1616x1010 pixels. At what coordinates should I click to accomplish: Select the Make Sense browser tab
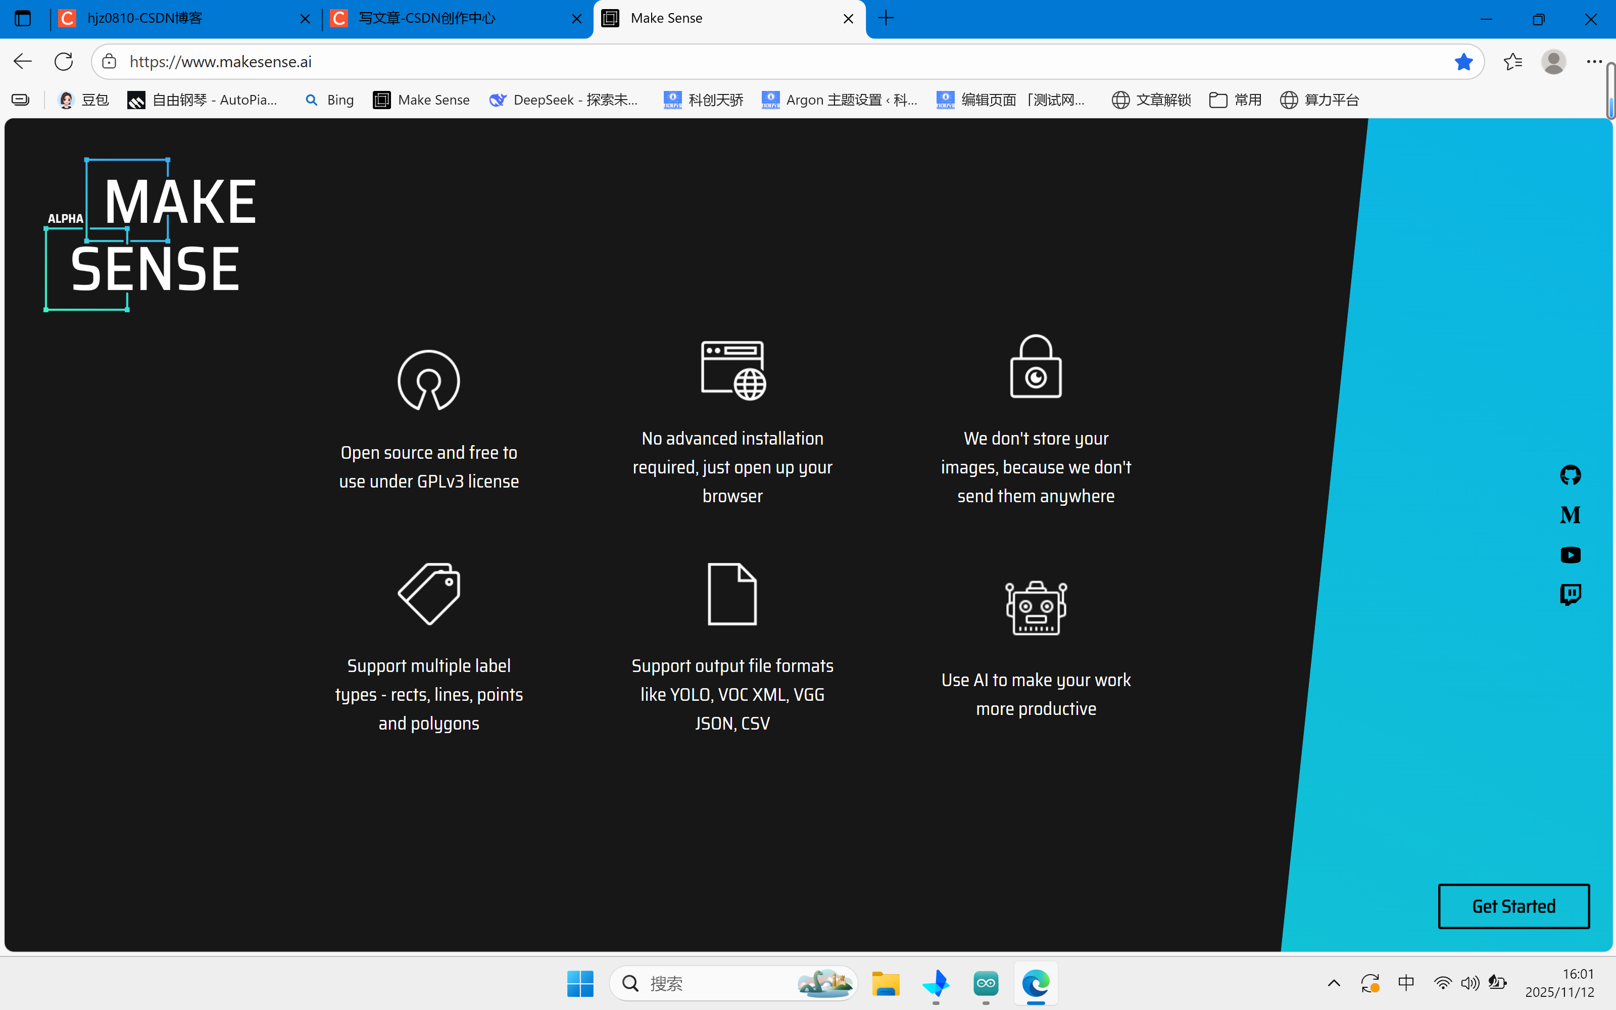tap(729, 18)
